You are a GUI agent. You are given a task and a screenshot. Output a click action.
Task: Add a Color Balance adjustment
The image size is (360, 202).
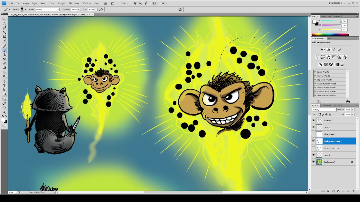[x=328, y=57]
